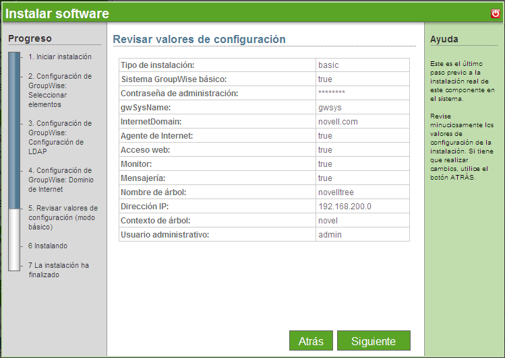Screen dimensions: 505x358
Task: Select step 7 La instalación ha finalizado
Action: click(58, 270)
